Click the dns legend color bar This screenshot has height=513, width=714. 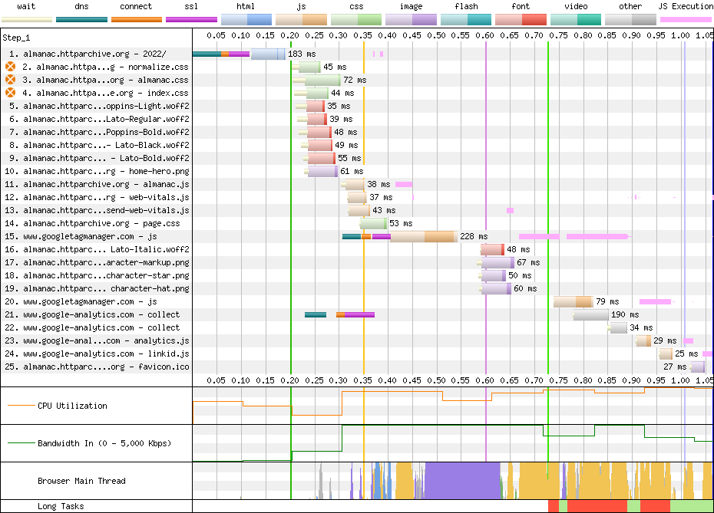pyautogui.click(x=81, y=18)
